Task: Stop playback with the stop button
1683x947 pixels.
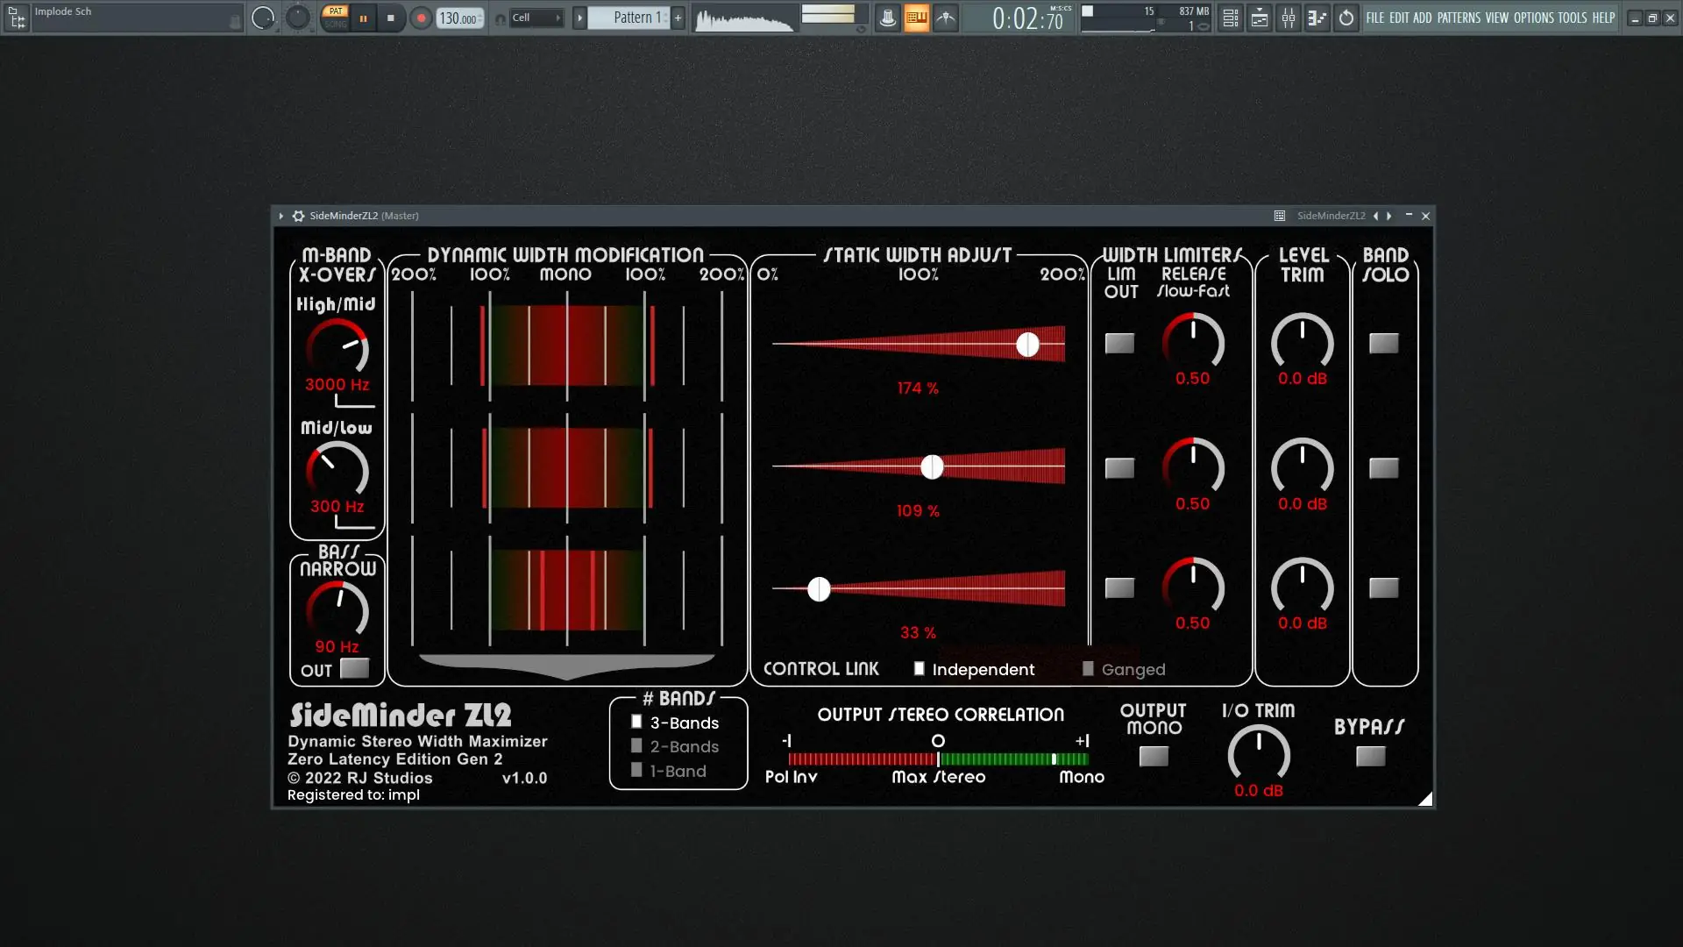Action: pyautogui.click(x=391, y=18)
